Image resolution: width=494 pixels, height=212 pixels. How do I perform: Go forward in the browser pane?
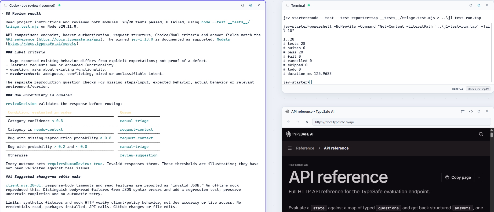coord(298,122)
